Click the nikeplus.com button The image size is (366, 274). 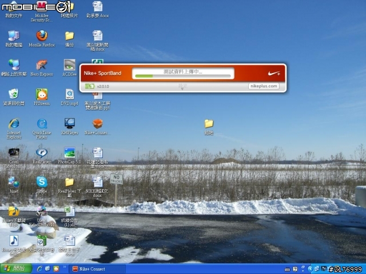pos(264,86)
